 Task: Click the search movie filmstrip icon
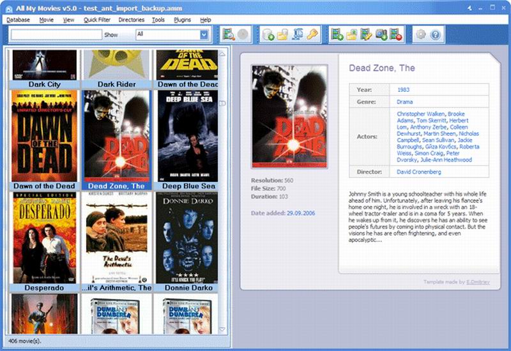pos(229,34)
